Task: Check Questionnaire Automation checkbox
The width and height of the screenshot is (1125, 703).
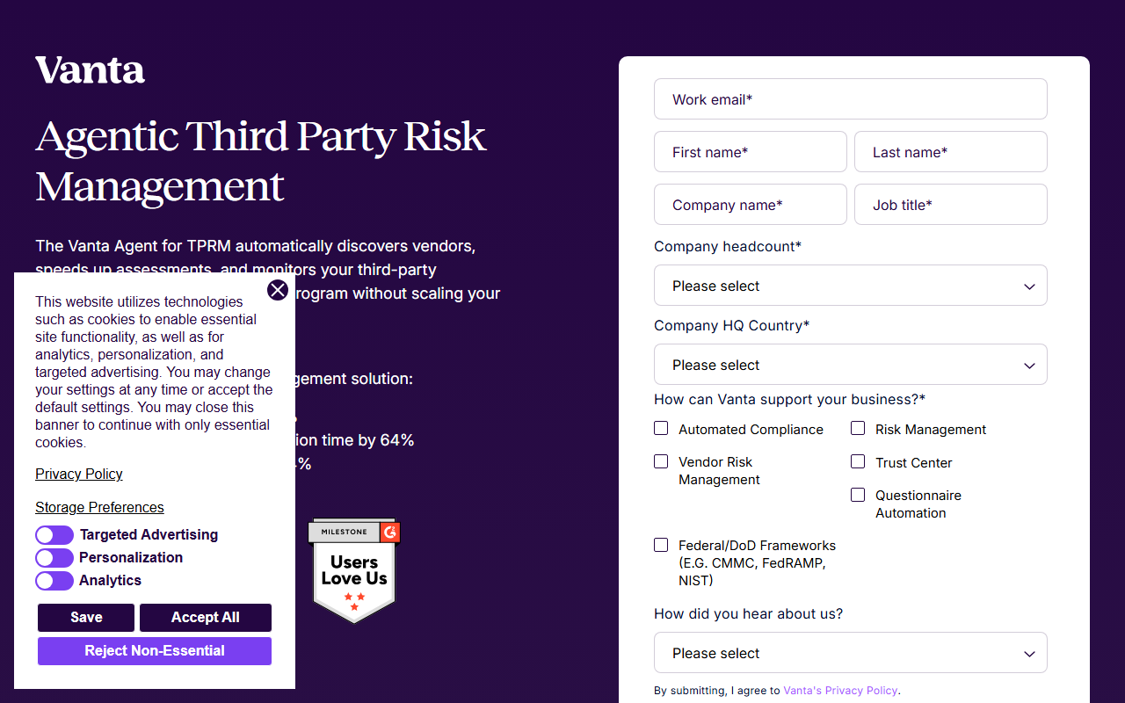Action: (858, 495)
